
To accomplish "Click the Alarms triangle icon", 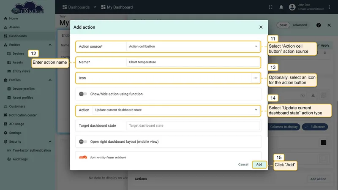I will [5, 27].
